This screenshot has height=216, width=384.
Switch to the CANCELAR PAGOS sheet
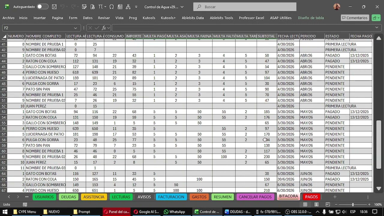(x=255, y=197)
